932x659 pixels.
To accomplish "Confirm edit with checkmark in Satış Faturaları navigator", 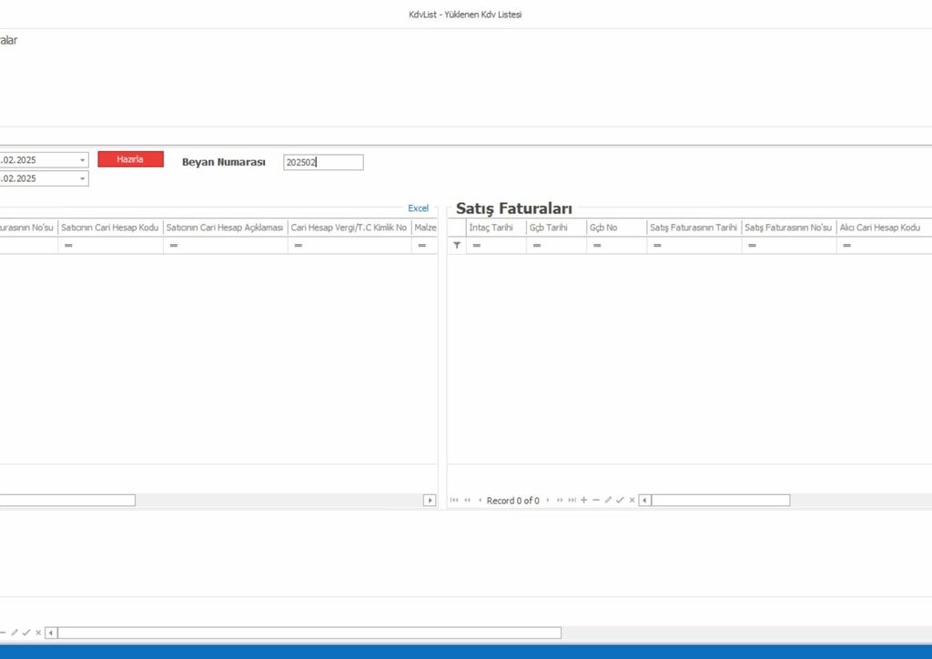I will point(620,501).
